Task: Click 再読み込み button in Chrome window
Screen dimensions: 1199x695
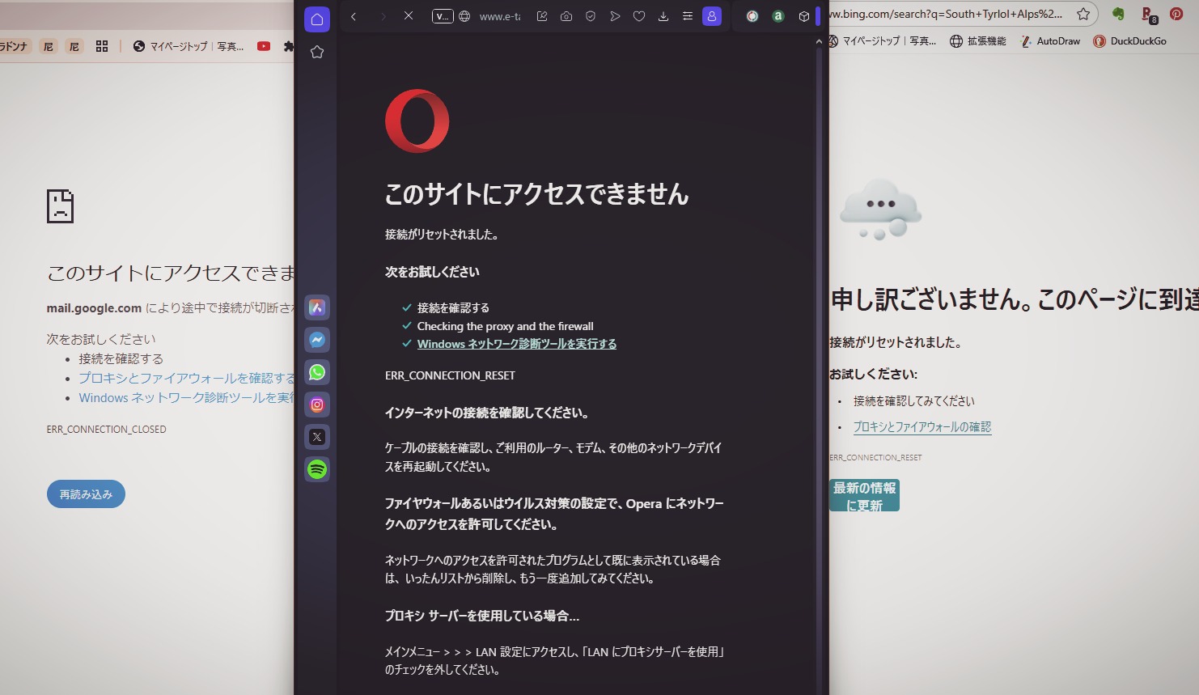Action: pyautogui.click(x=86, y=494)
